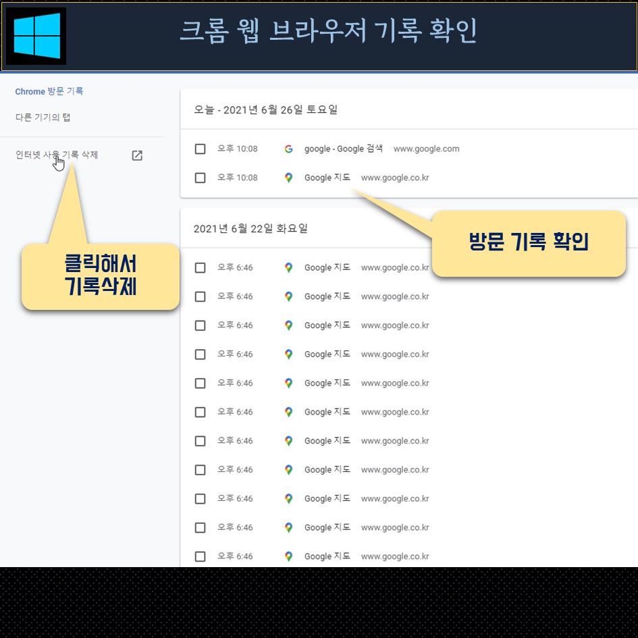
Task: Click the Google G favicon in the 검색 row
Action: point(288,149)
